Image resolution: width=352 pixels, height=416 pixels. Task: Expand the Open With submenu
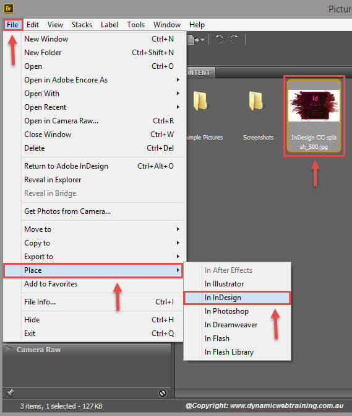click(x=93, y=94)
